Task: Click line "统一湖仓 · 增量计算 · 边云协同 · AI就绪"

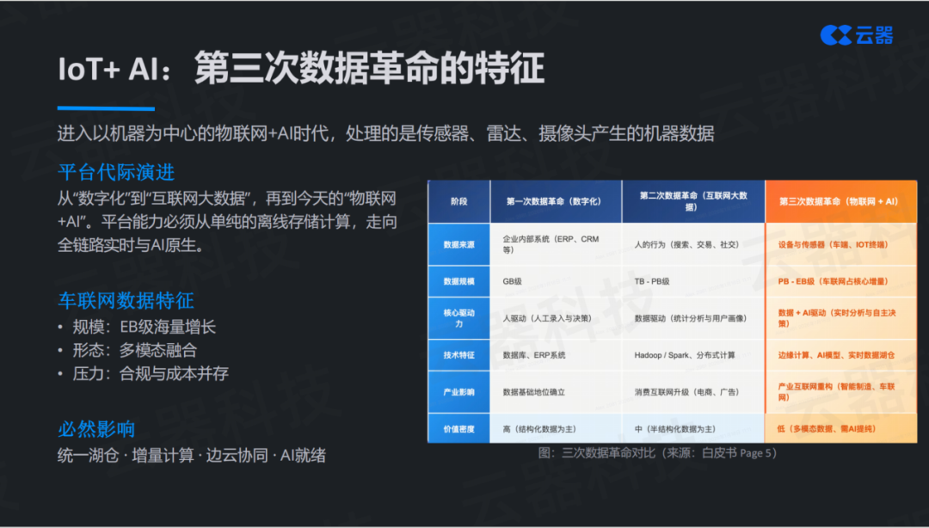Action: [192, 455]
